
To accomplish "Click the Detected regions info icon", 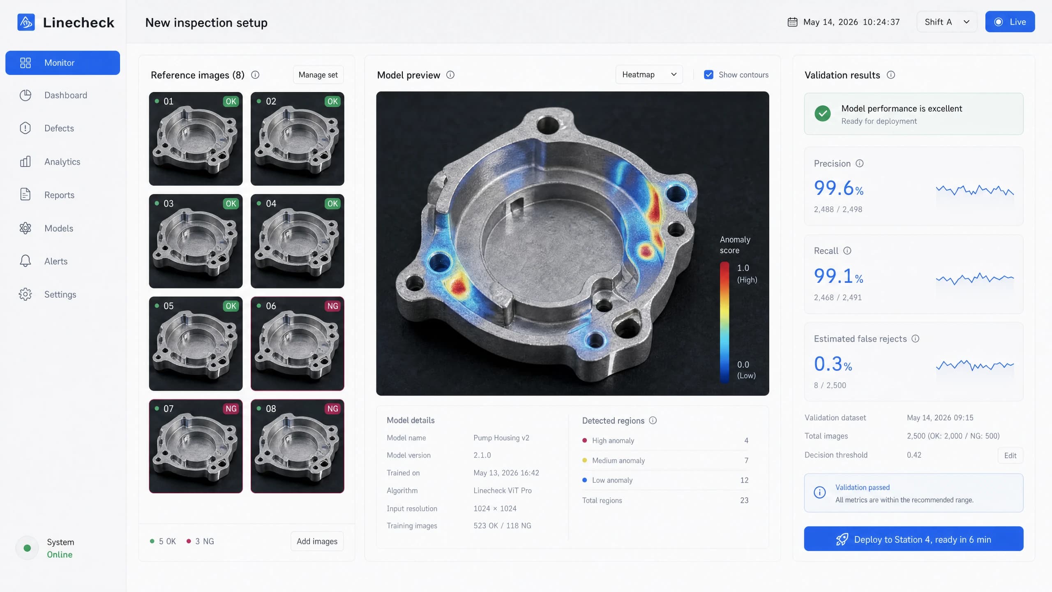I will (x=653, y=421).
